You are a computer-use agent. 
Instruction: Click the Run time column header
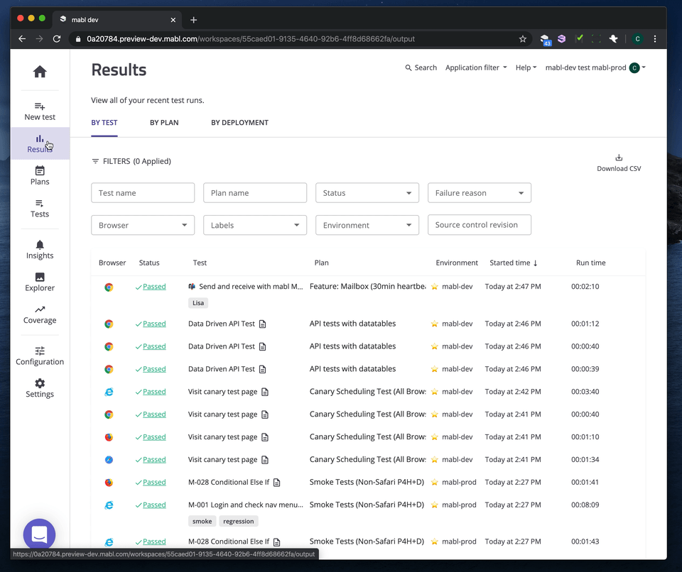[x=590, y=263]
